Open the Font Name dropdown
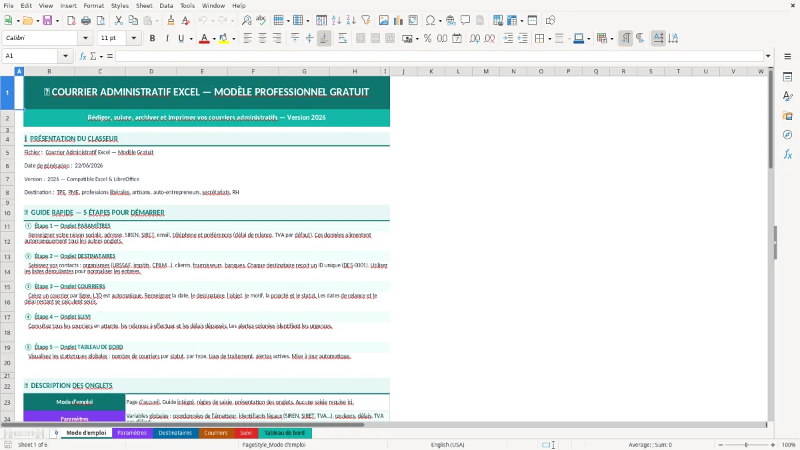 [x=85, y=39]
